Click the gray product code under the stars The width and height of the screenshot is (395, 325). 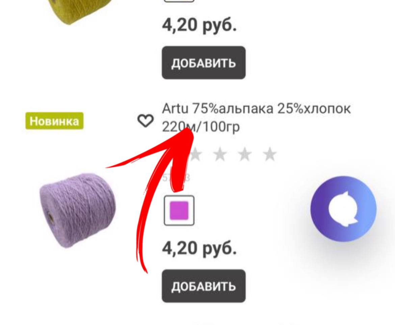176,178
